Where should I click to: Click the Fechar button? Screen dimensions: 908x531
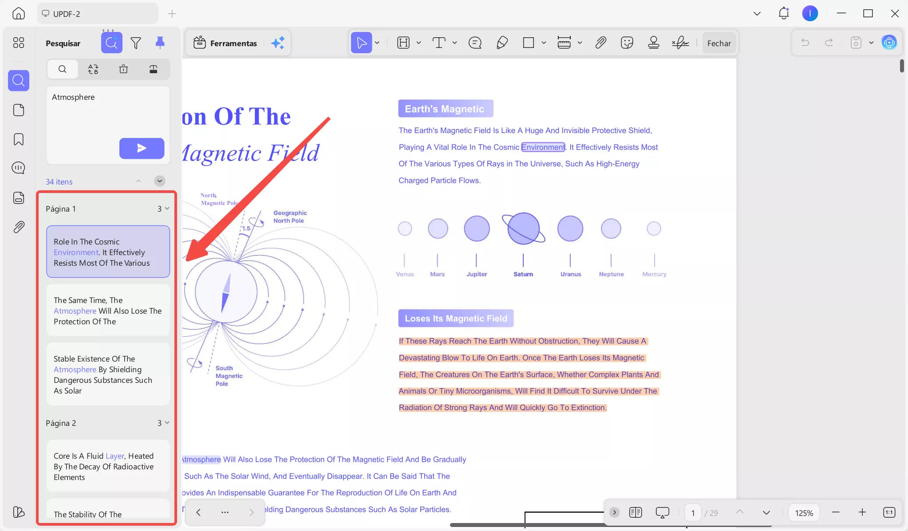719,43
